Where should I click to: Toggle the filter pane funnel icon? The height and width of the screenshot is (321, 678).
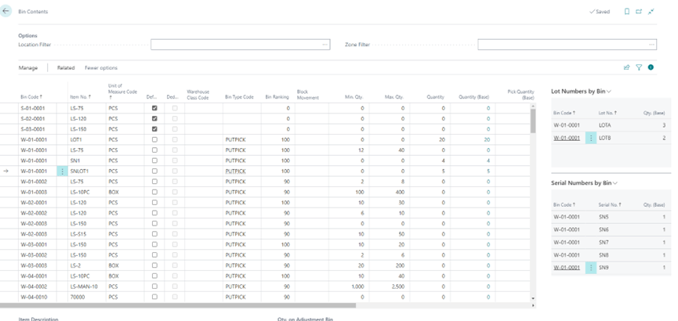pos(639,68)
